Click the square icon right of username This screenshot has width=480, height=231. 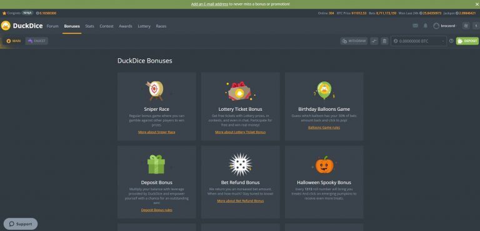466,26
